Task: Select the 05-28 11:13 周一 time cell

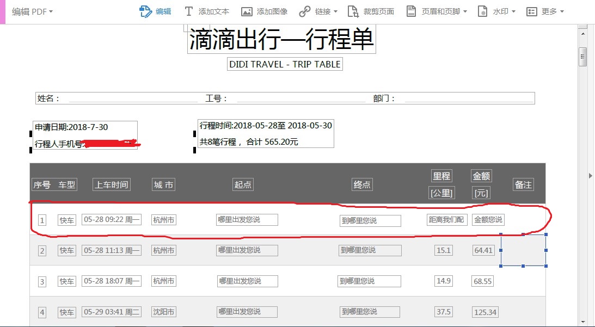Action: [112, 250]
